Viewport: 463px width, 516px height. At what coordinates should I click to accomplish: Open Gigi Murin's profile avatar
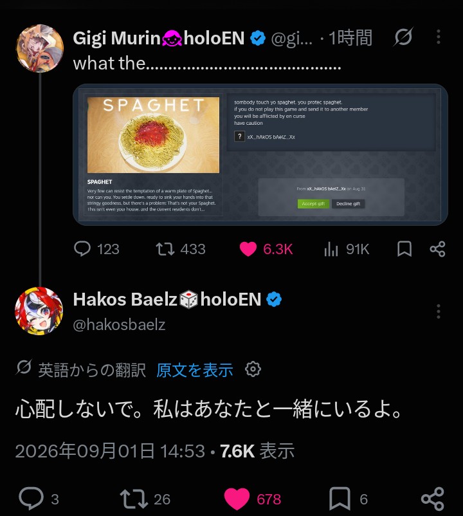point(40,48)
